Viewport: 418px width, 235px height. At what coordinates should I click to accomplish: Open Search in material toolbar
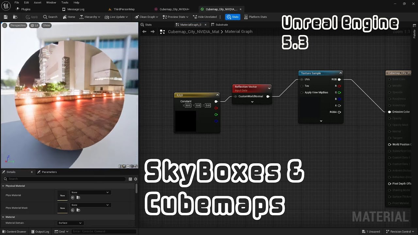pyautogui.click(x=50, y=17)
